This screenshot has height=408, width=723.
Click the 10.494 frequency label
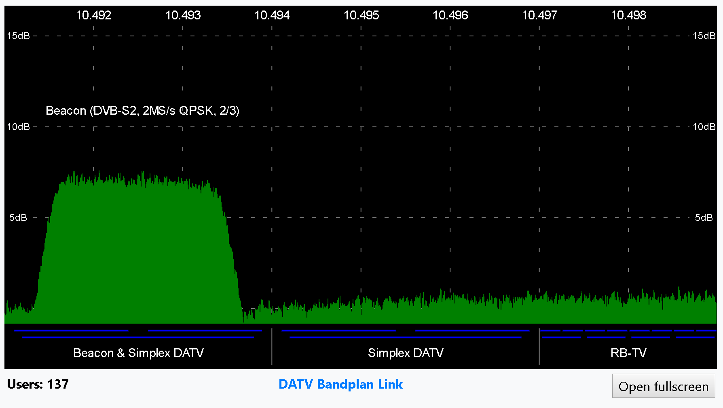tap(272, 15)
